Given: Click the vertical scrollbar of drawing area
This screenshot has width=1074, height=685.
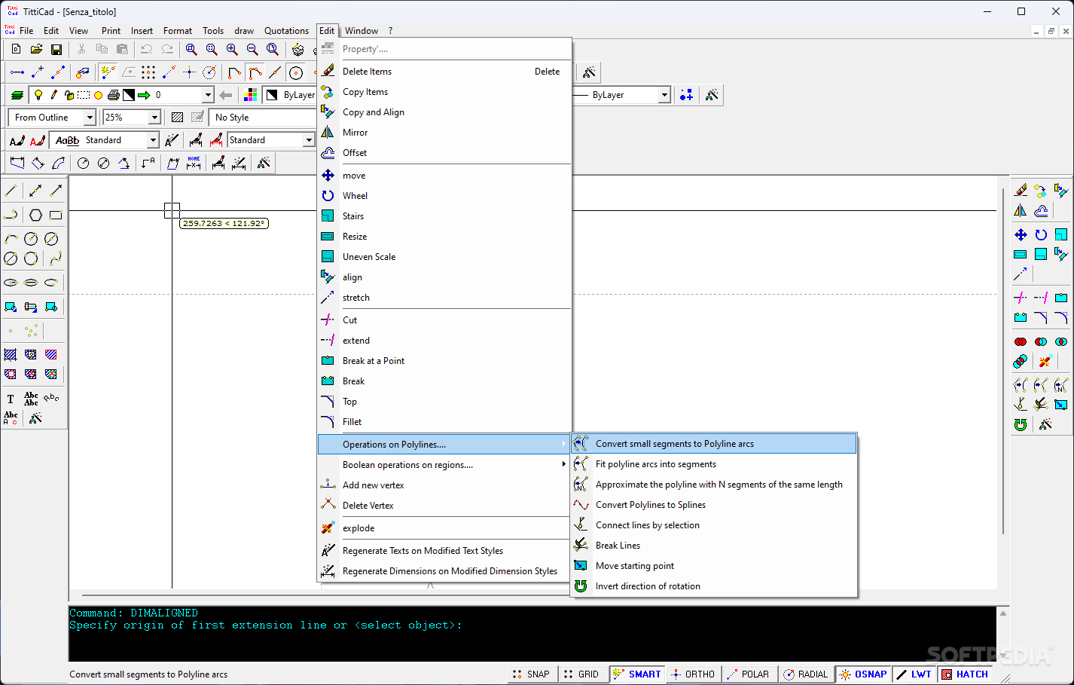Looking at the screenshot, I should [x=1003, y=362].
